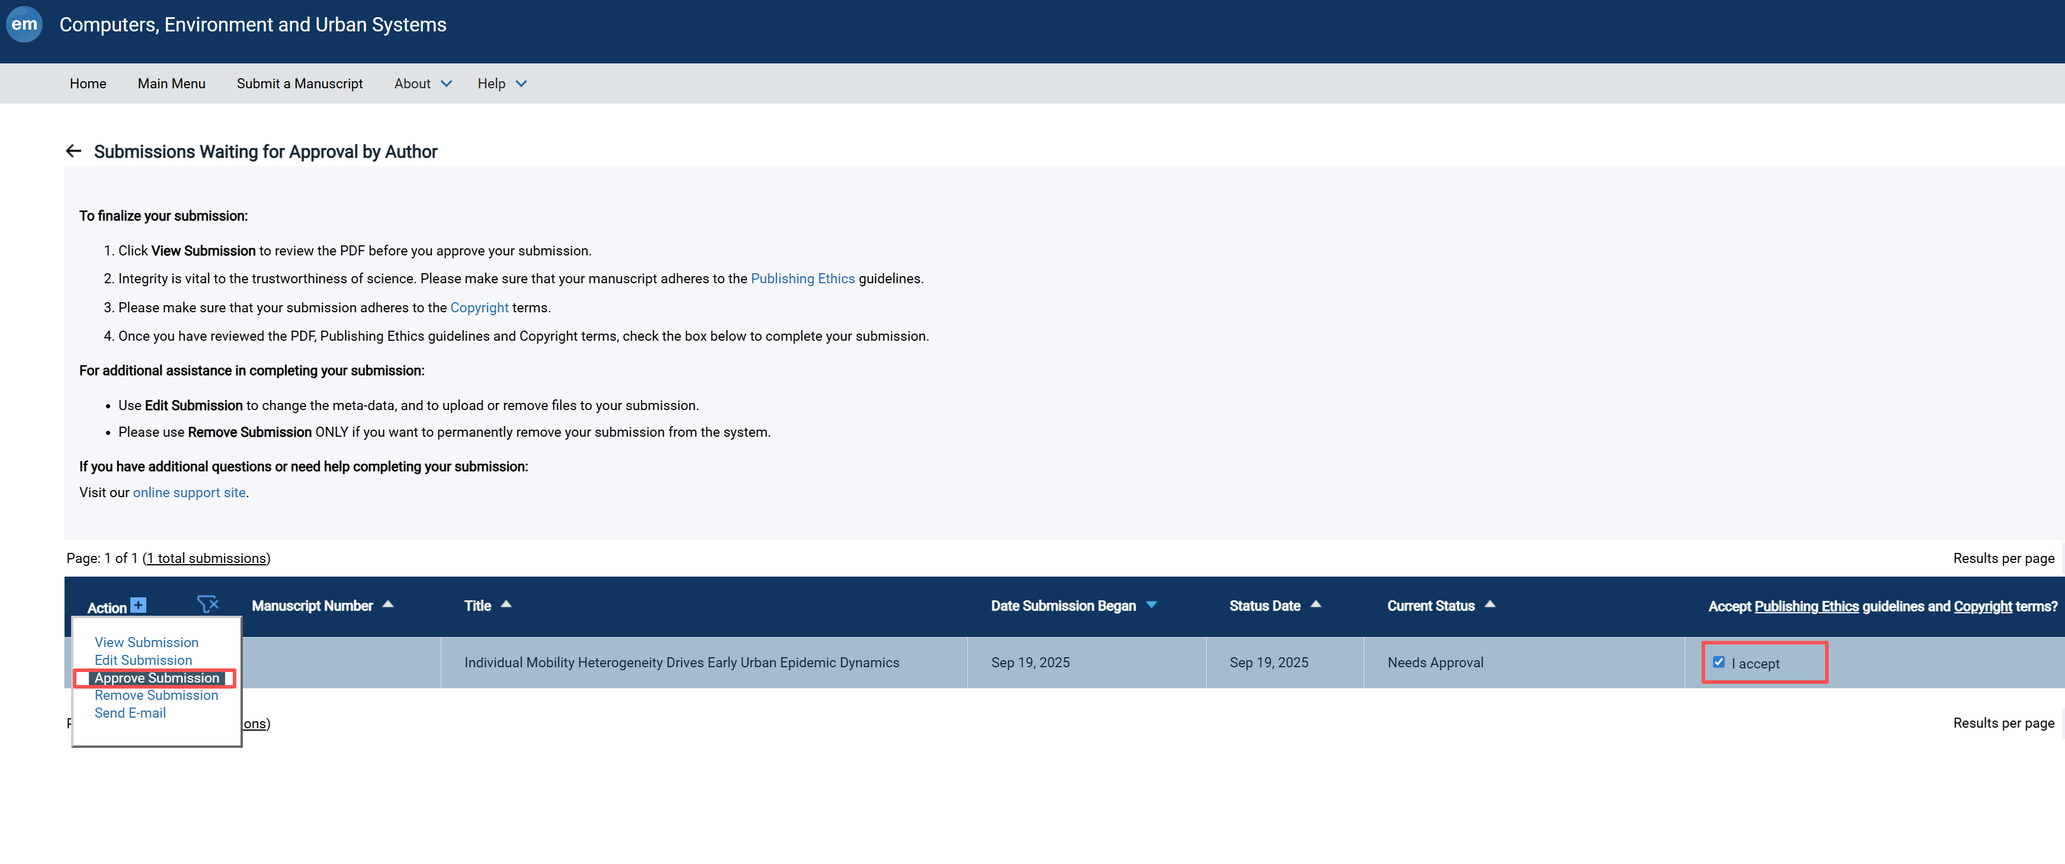Click the back arrow beside page title
2065x864 pixels.
(x=73, y=151)
